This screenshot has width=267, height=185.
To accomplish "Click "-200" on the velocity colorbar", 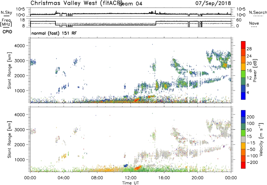I will [x=252, y=162].
